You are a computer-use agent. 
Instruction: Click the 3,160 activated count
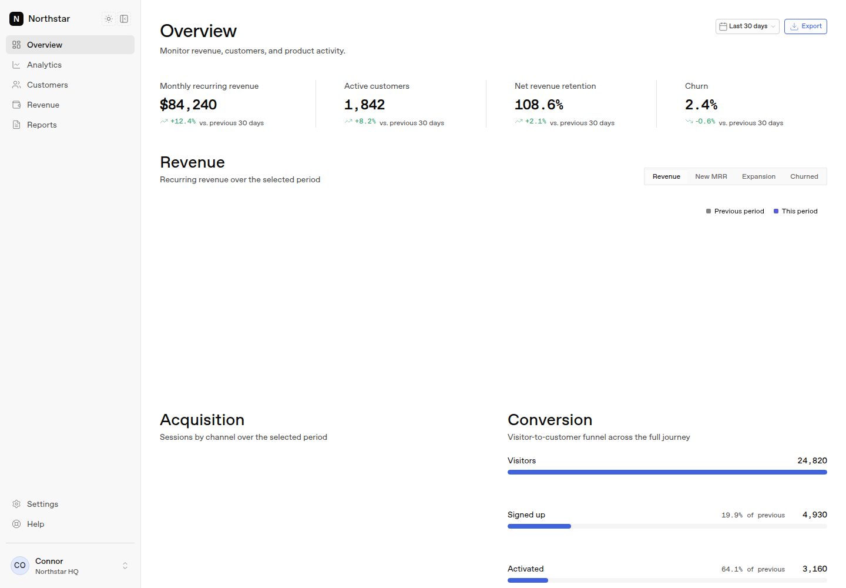pyautogui.click(x=815, y=569)
